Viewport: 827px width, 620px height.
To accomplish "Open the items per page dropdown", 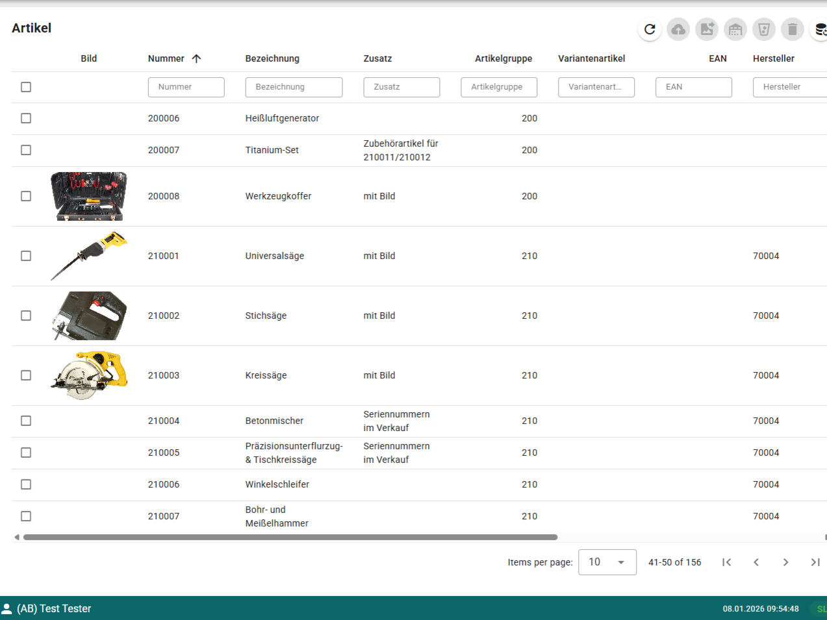I will coord(607,562).
